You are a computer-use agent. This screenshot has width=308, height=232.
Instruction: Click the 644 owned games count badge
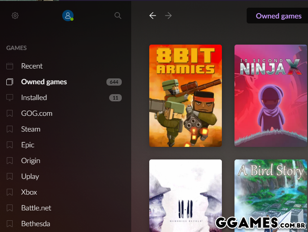[114, 82]
